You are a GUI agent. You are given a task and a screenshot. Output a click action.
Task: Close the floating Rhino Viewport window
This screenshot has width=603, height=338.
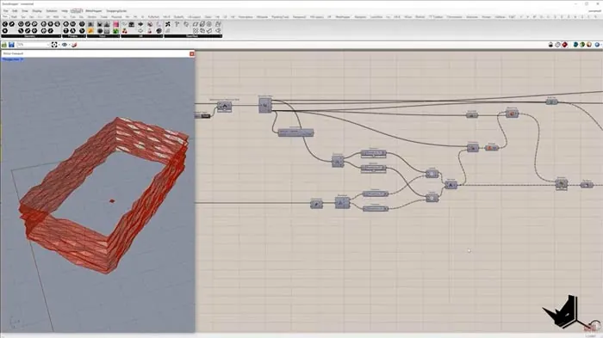click(x=192, y=54)
